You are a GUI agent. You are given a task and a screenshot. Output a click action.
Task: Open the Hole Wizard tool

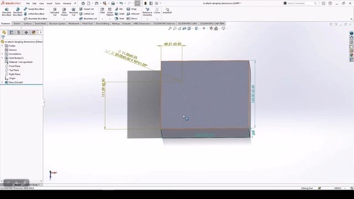tap(64, 12)
